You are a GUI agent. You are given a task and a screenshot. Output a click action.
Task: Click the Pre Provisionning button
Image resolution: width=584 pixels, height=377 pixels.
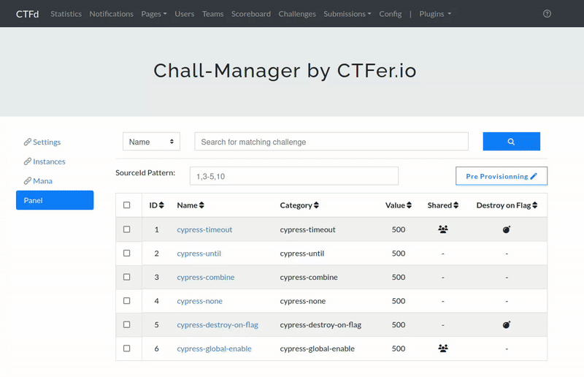(x=502, y=176)
